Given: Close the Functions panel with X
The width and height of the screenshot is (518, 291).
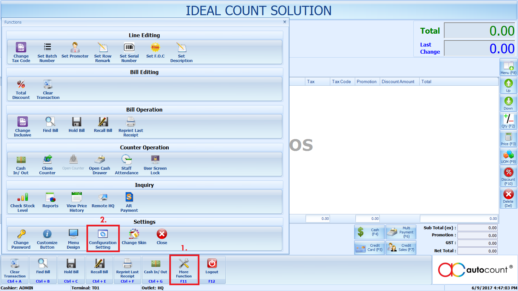Looking at the screenshot, I should [x=285, y=22].
